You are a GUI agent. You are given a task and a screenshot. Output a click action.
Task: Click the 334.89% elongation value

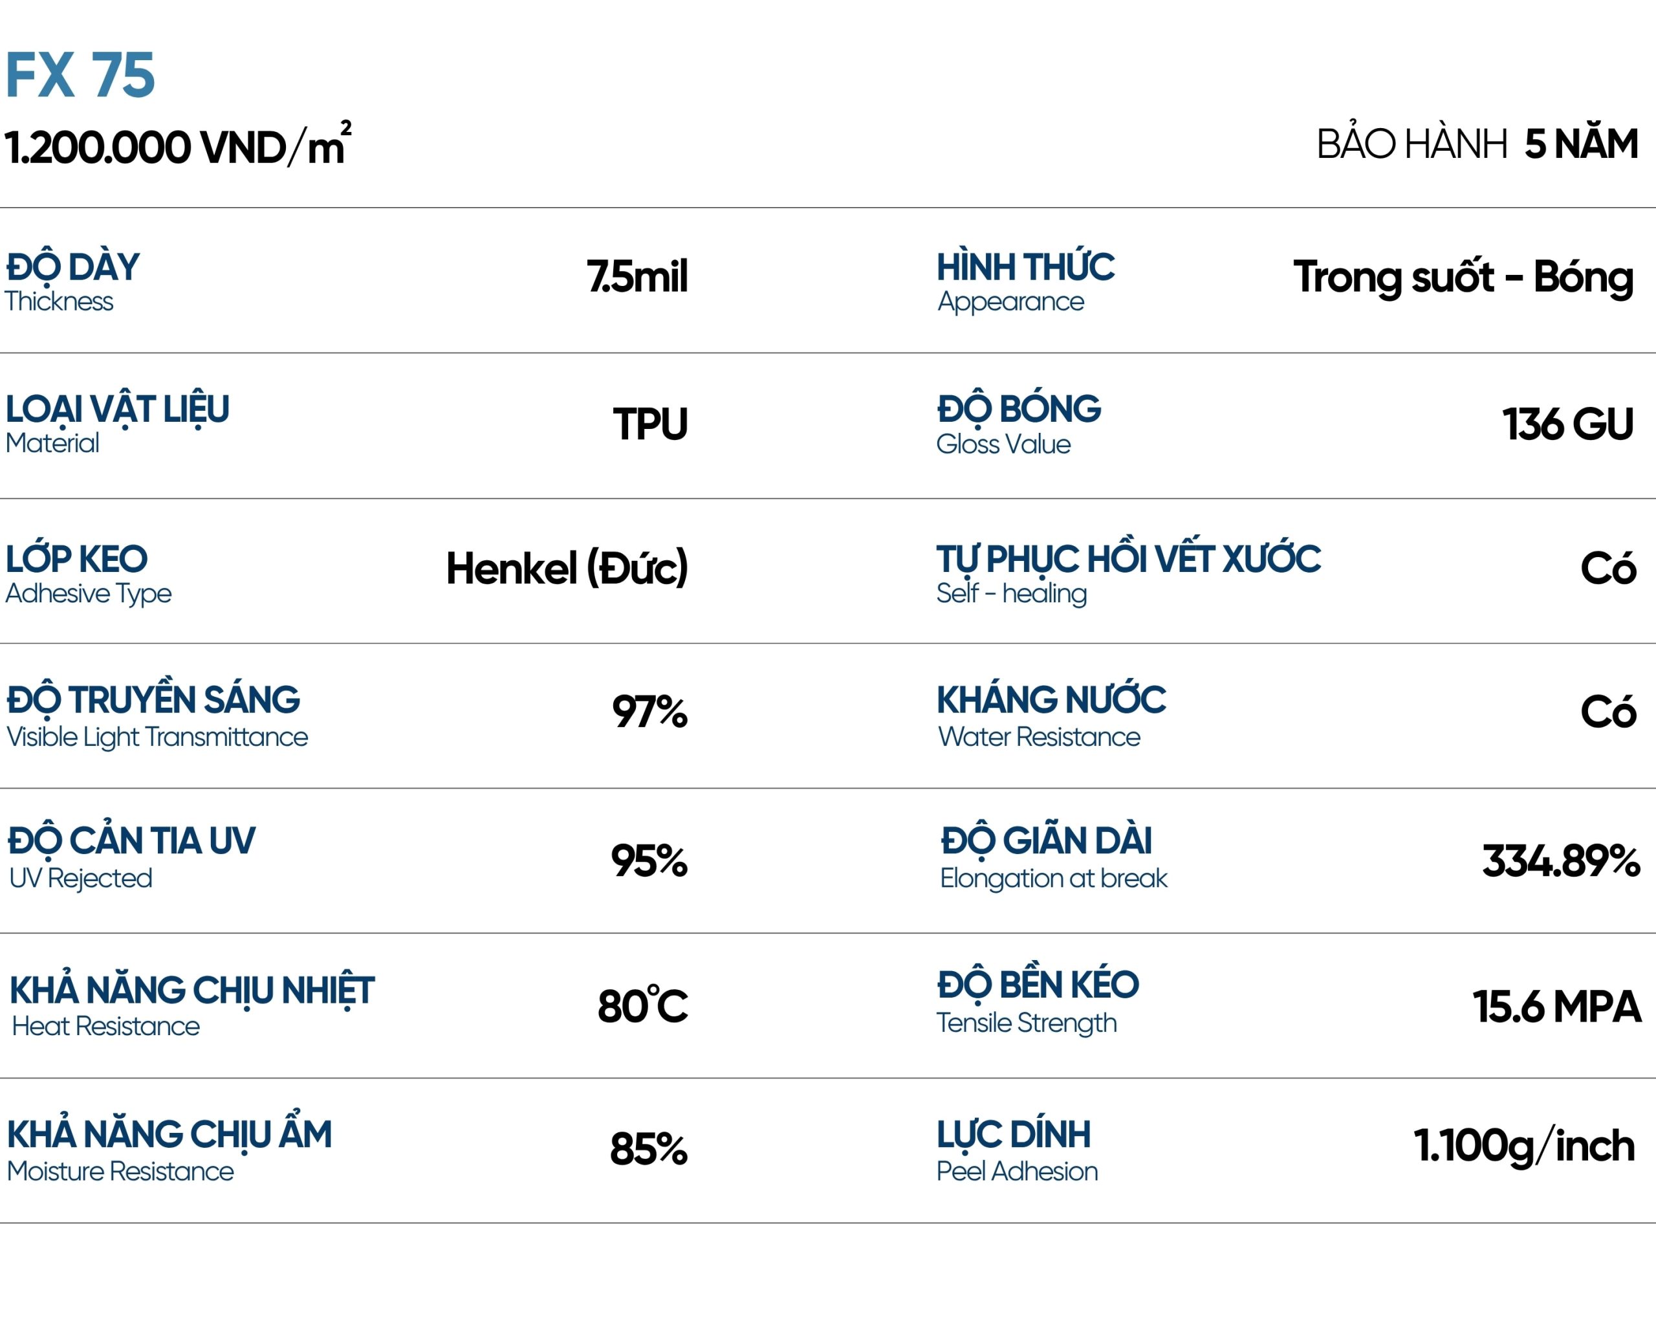[x=1560, y=860]
